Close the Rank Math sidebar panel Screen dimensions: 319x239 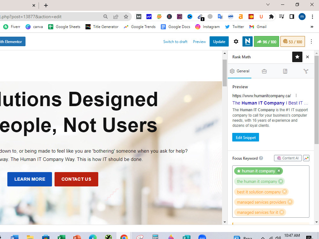point(308,57)
